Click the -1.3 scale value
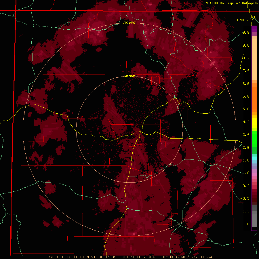 pos(245,211)
